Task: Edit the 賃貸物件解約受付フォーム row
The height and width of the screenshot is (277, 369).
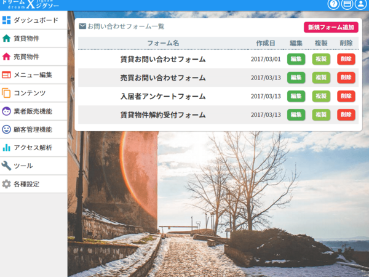Action: [x=296, y=114]
